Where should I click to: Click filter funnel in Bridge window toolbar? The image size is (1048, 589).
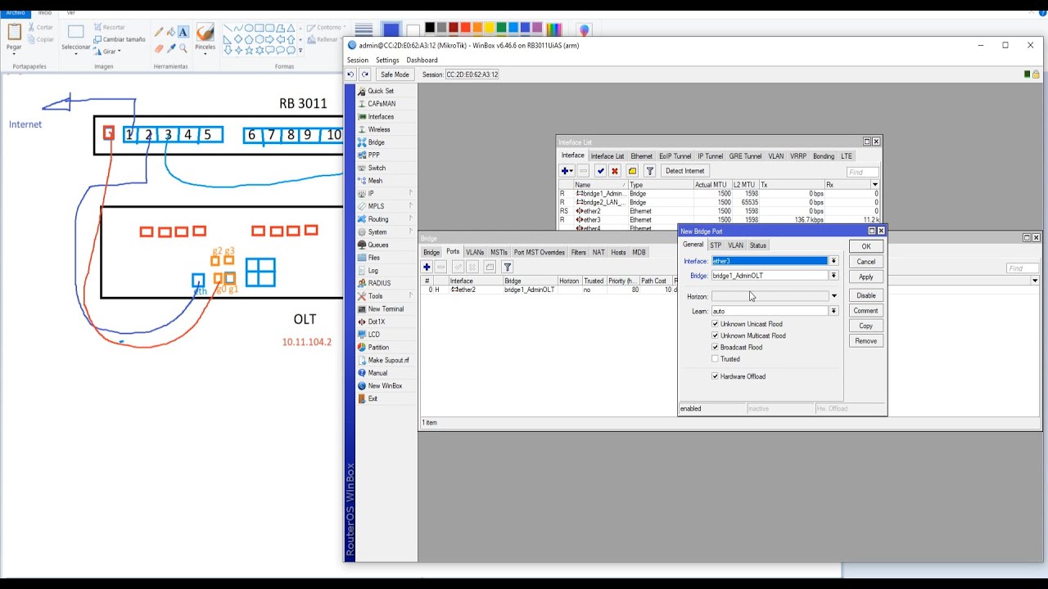(x=508, y=267)
